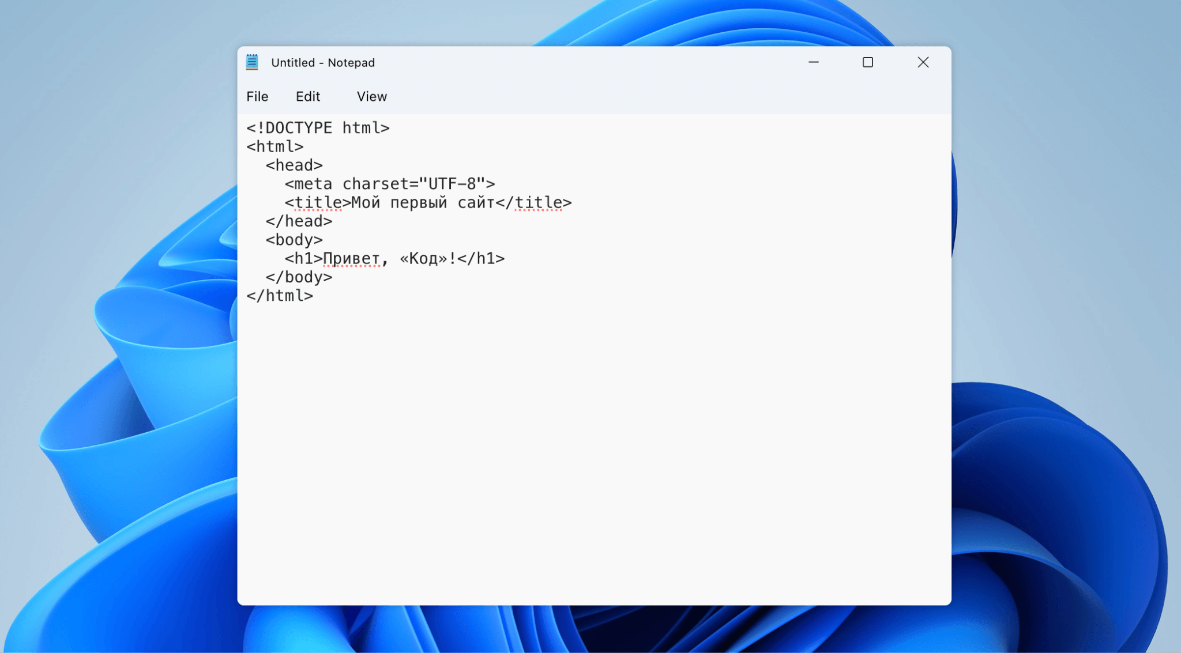Click the opening <body> tag
This screenshot has width=1181, height=653.
294,239
